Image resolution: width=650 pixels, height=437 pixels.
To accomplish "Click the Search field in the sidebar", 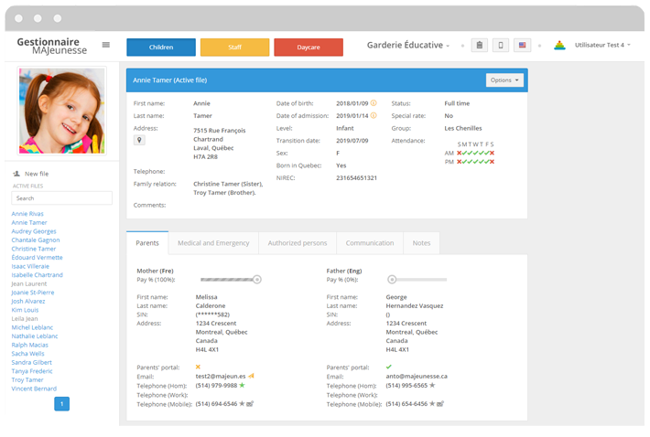I will pos(61,197).
